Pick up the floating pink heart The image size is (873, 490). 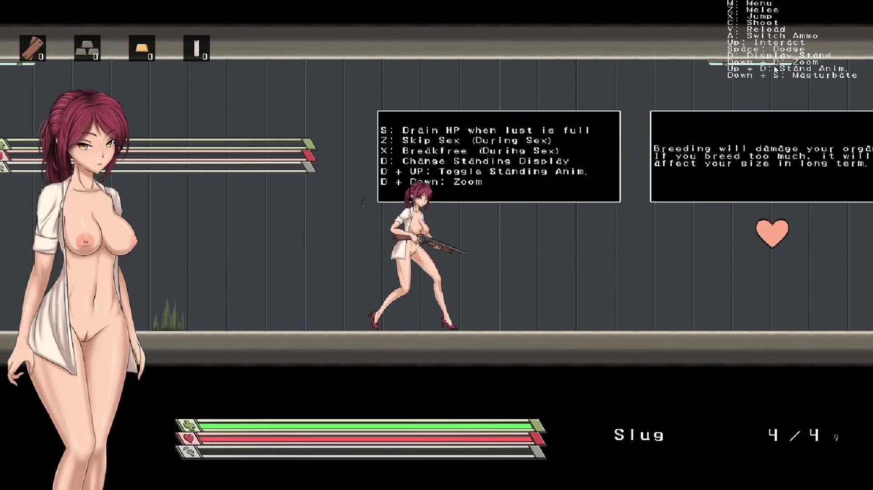click(772, 233)
